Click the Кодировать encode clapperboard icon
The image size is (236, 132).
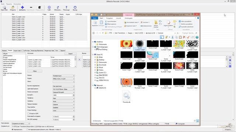pos(39,7)
